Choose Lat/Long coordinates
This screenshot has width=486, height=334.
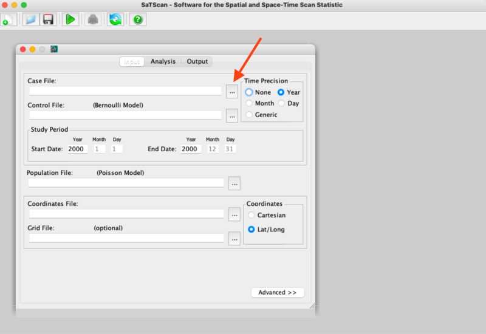pyautogui.click(x=266, y=230)
